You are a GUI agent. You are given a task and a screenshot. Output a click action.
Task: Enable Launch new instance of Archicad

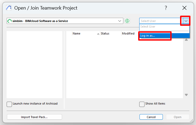point(9,104)
